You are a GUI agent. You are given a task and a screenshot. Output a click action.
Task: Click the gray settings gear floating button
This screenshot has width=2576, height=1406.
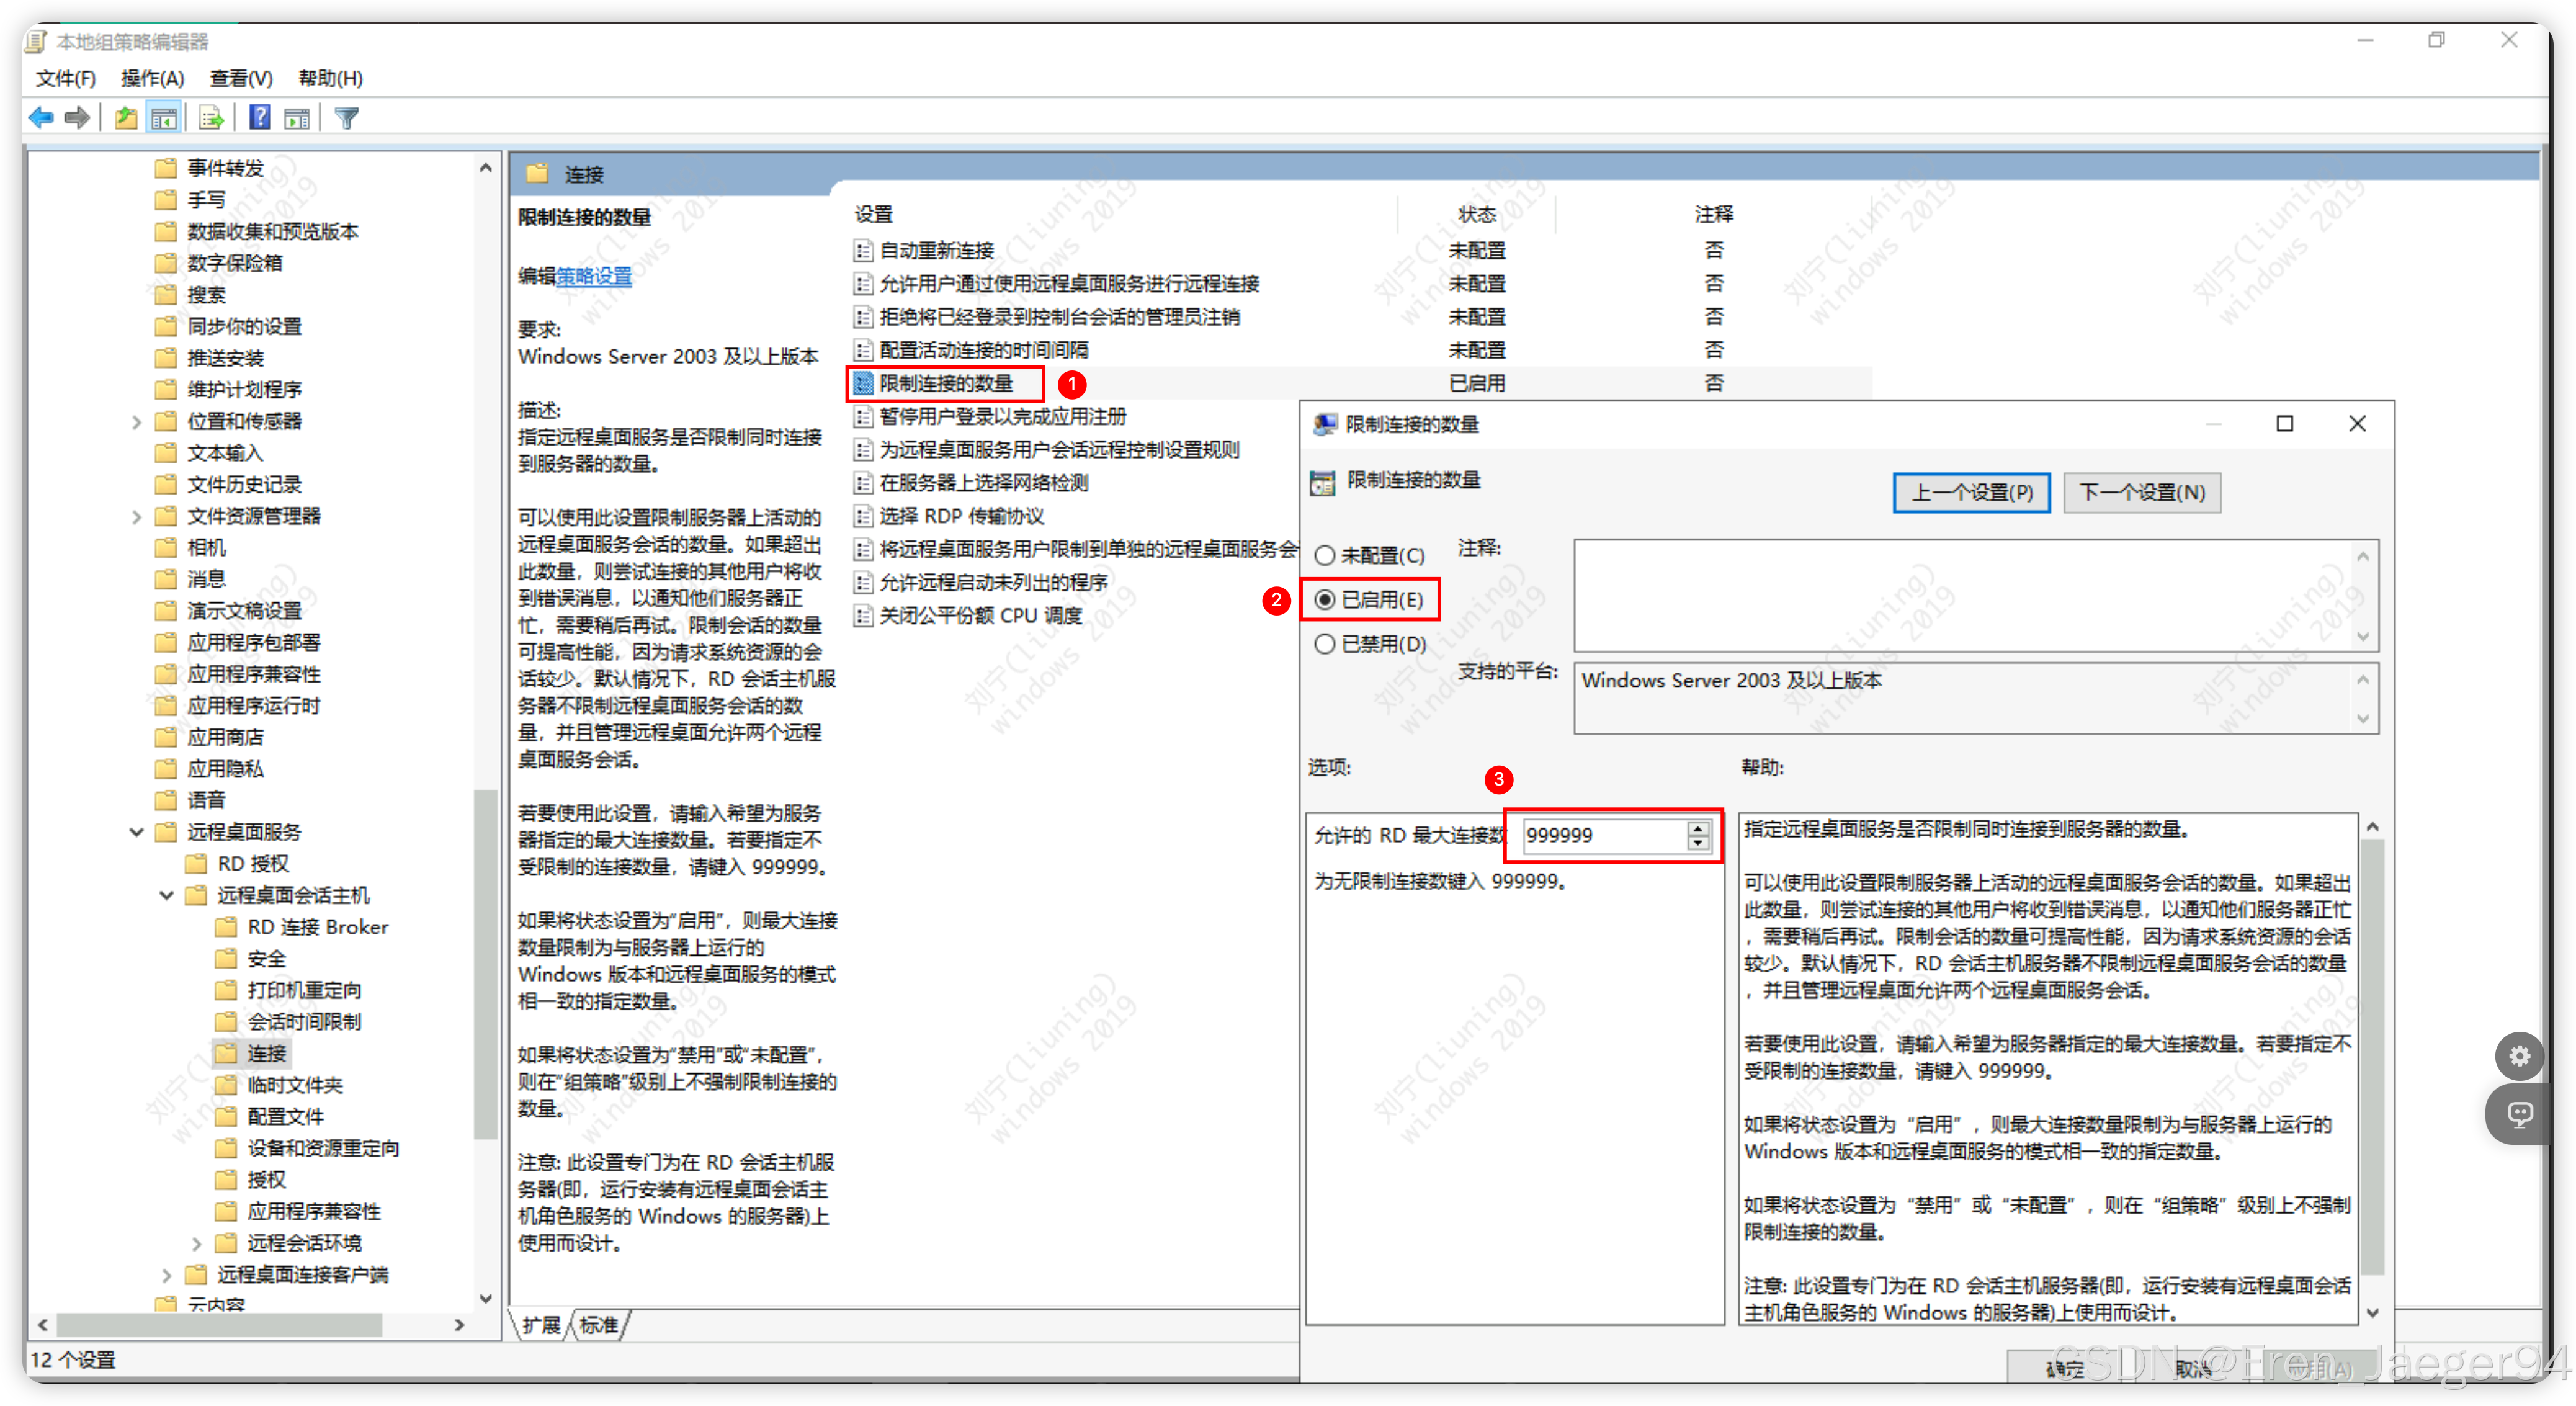pyautogui.click(x=2519, y=1056)
